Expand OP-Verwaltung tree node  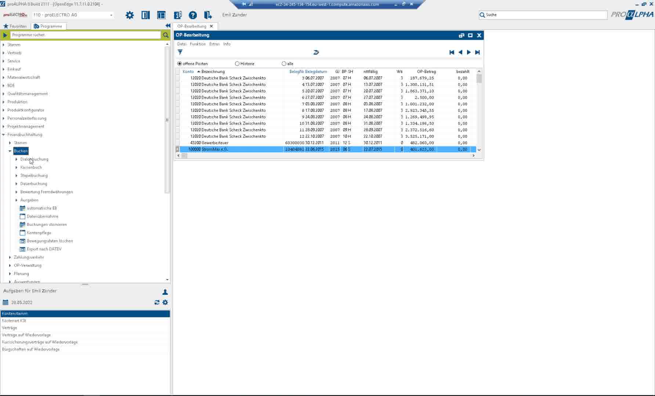[x=10, y=265]
